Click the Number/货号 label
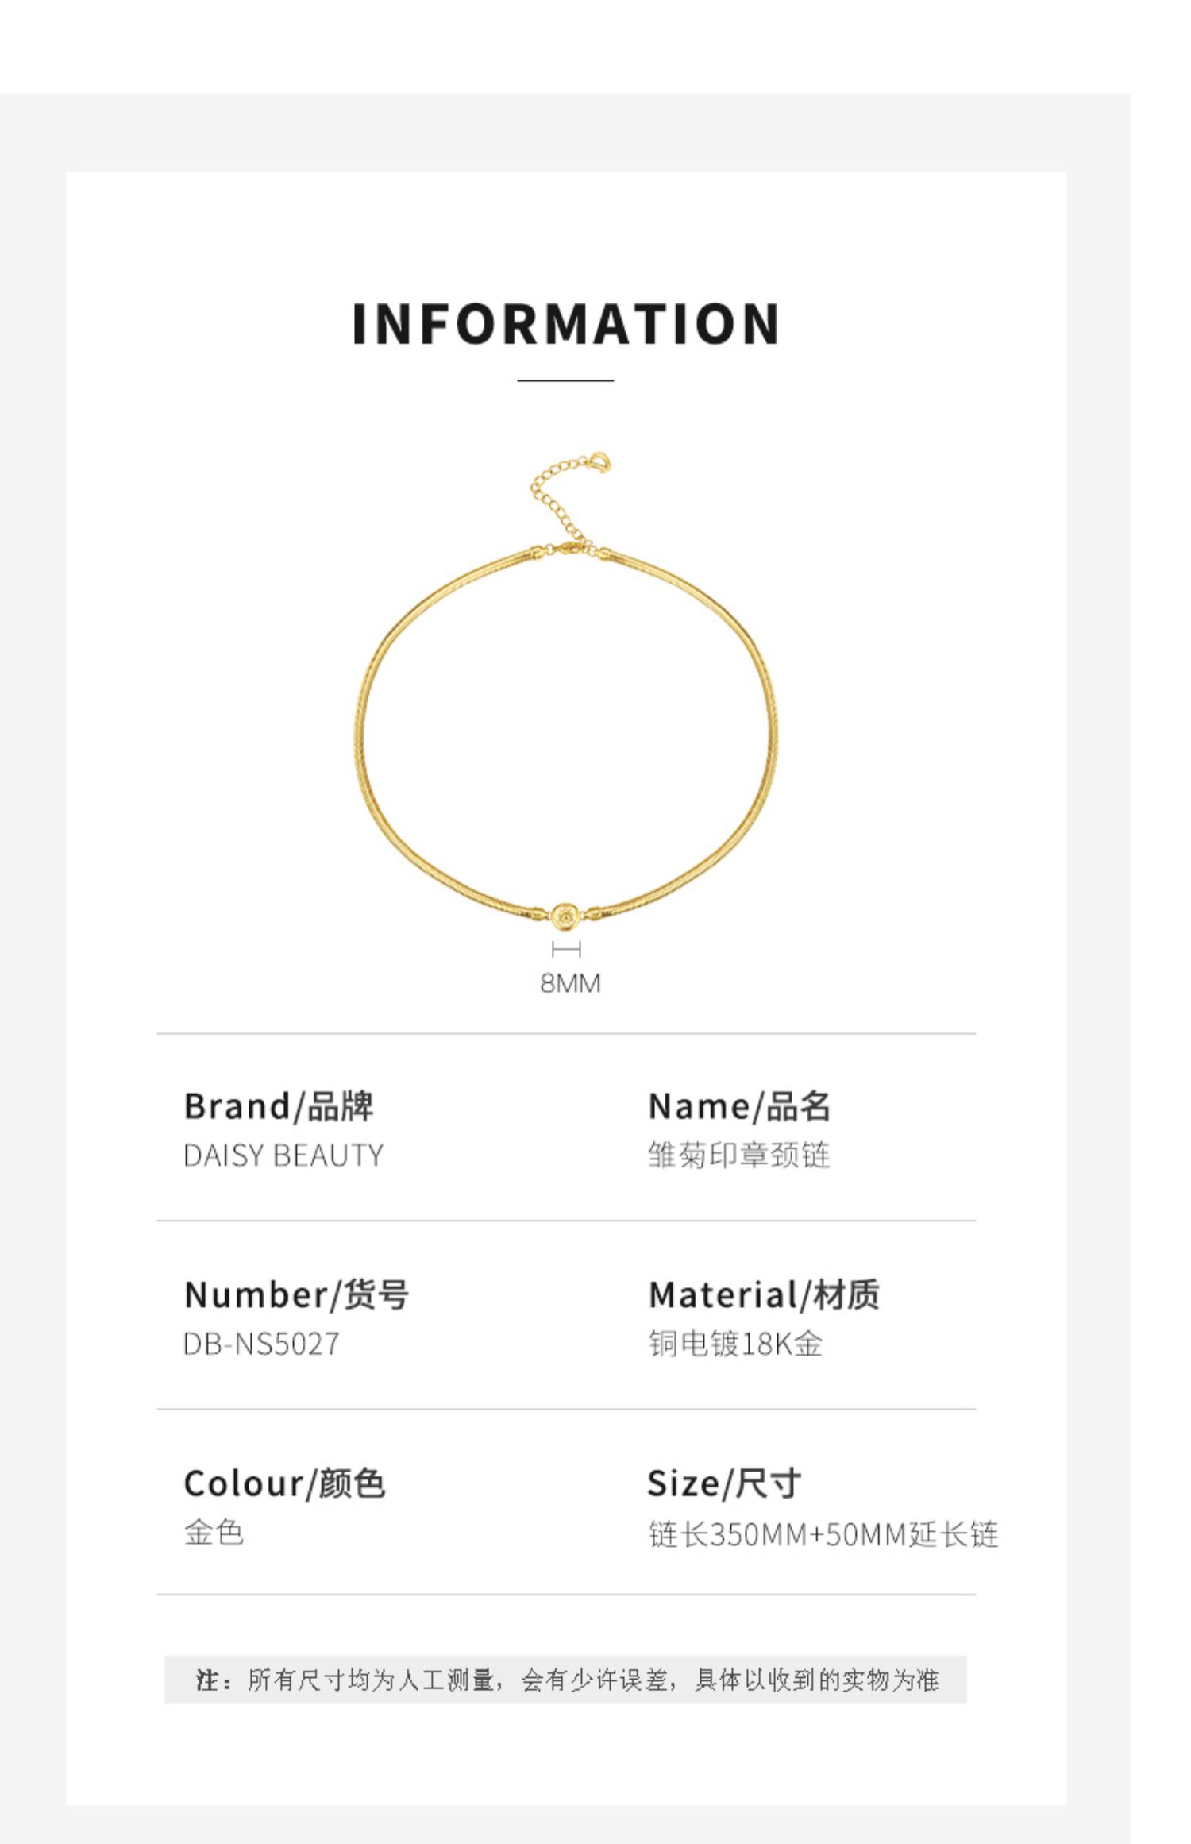This screenshot has width=1191, height=1844. [x=297, y=1294]
